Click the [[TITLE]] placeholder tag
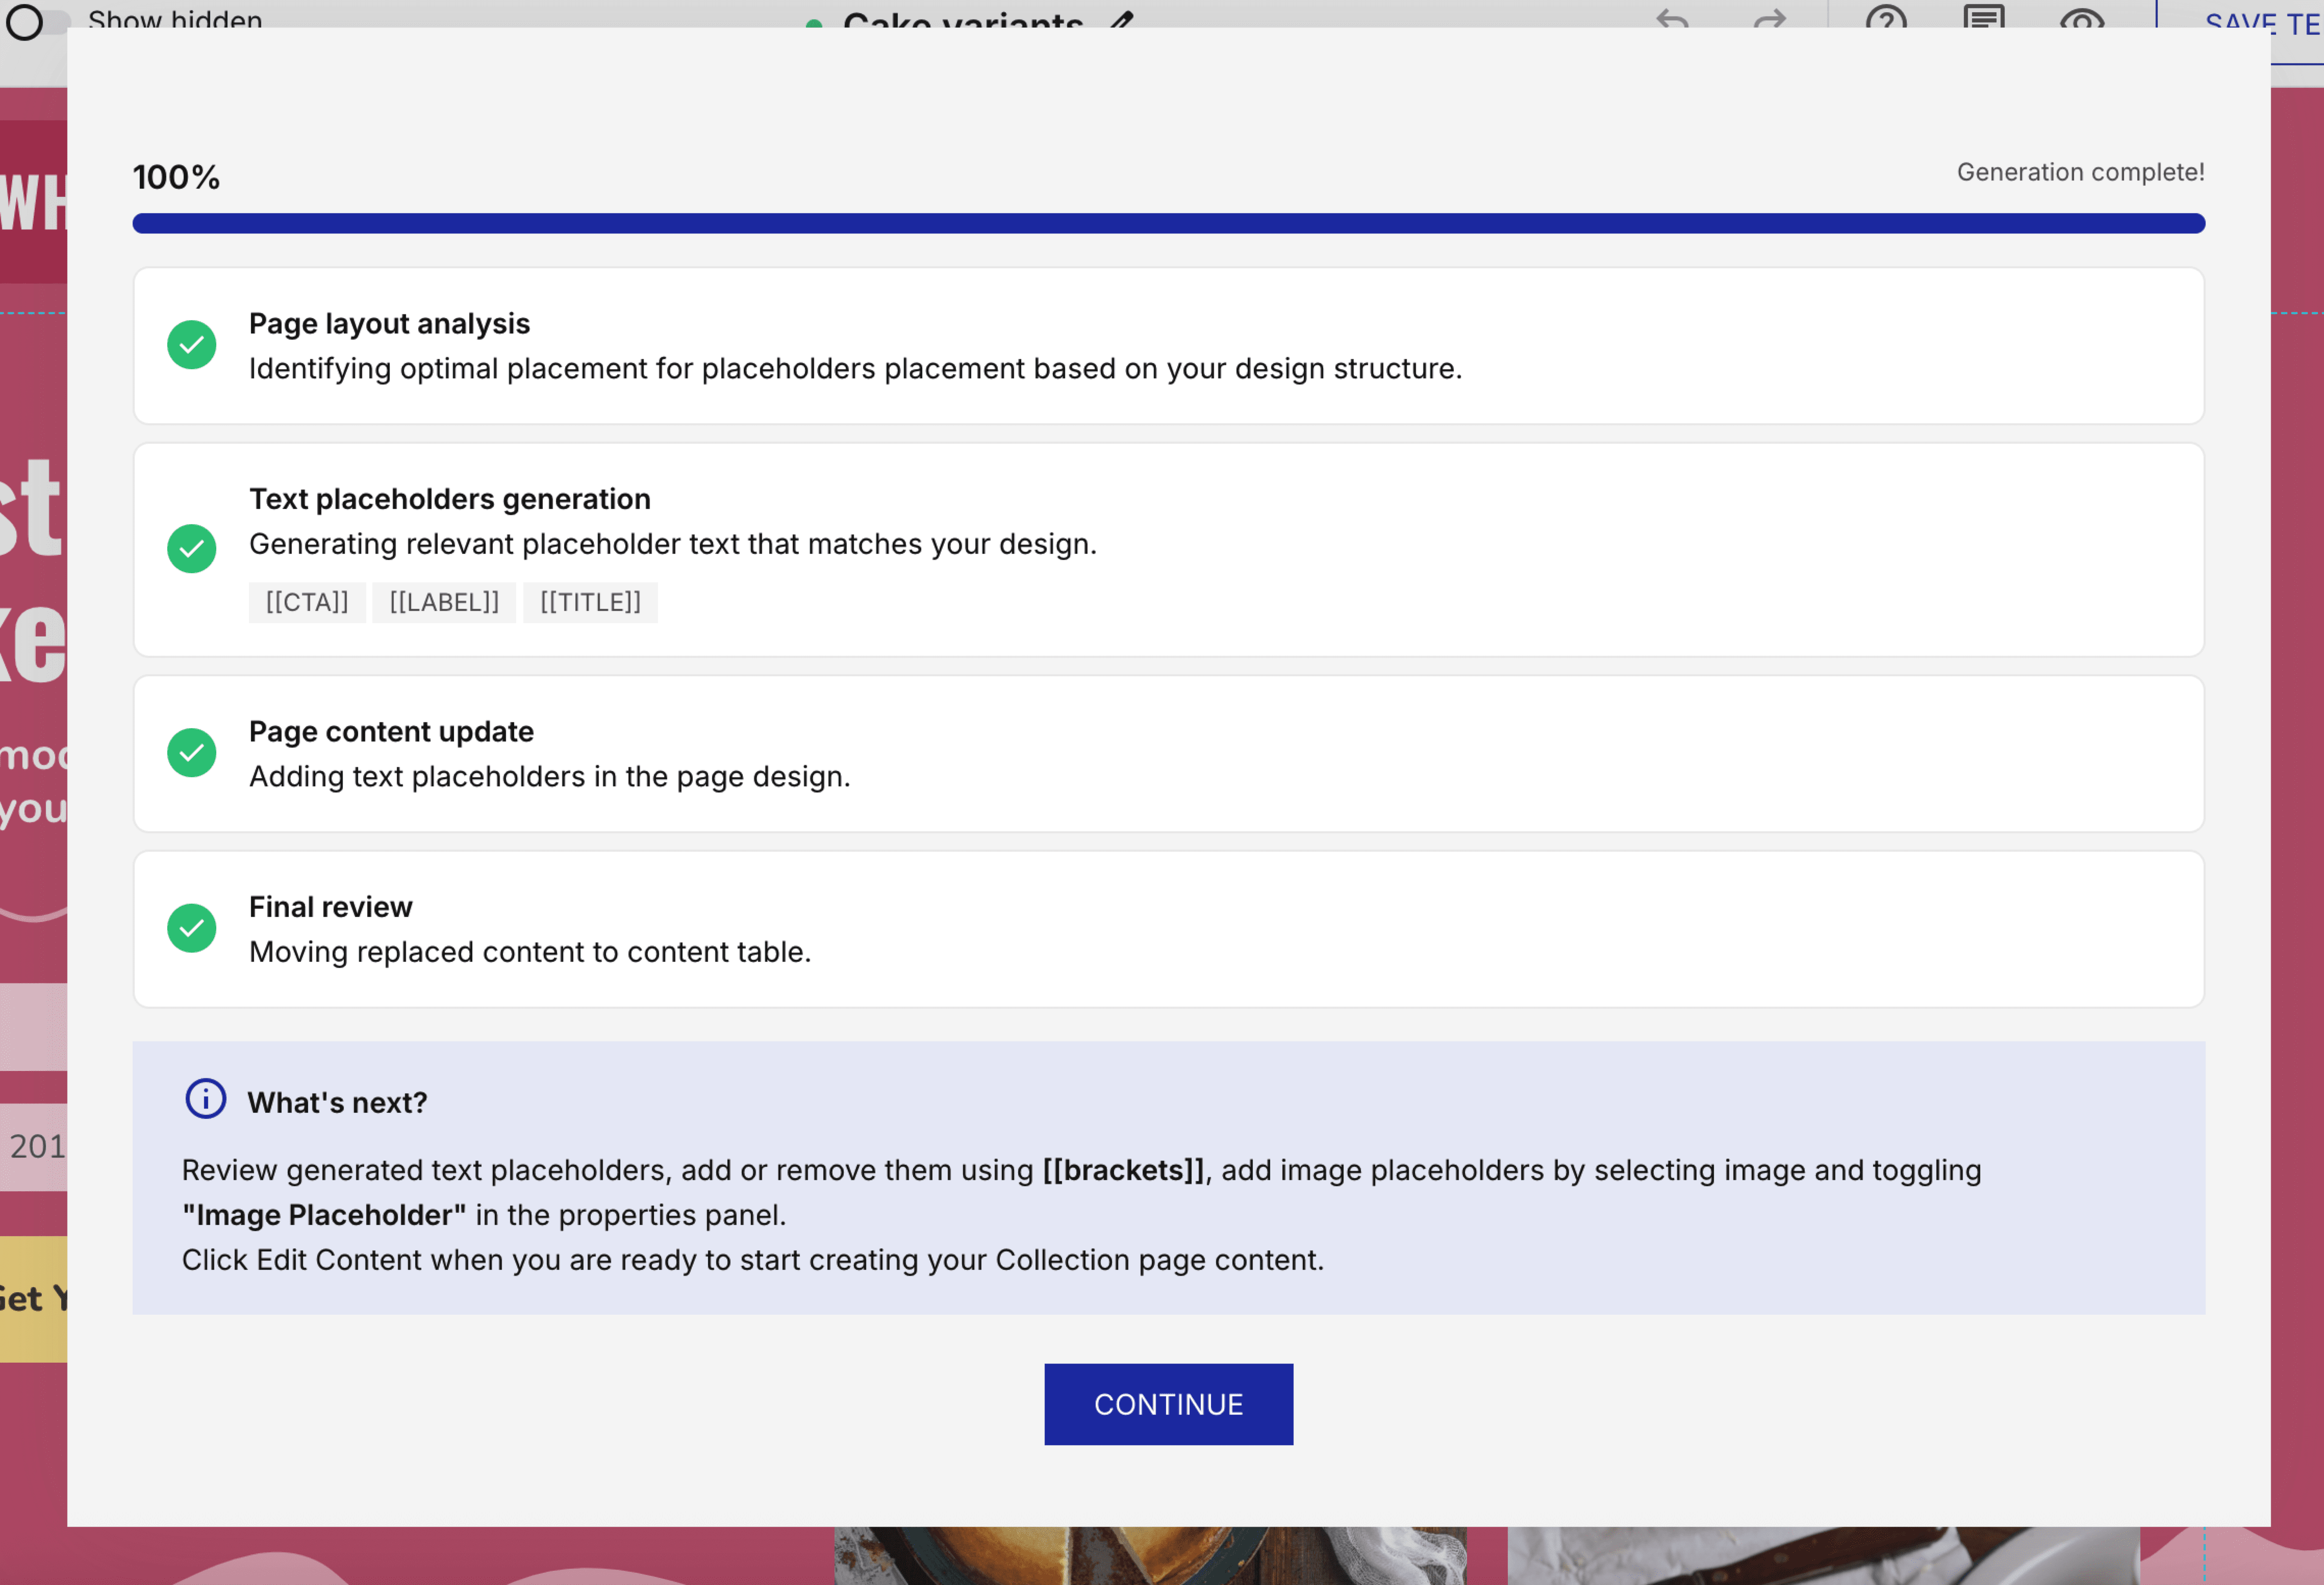 coord(590,602)
